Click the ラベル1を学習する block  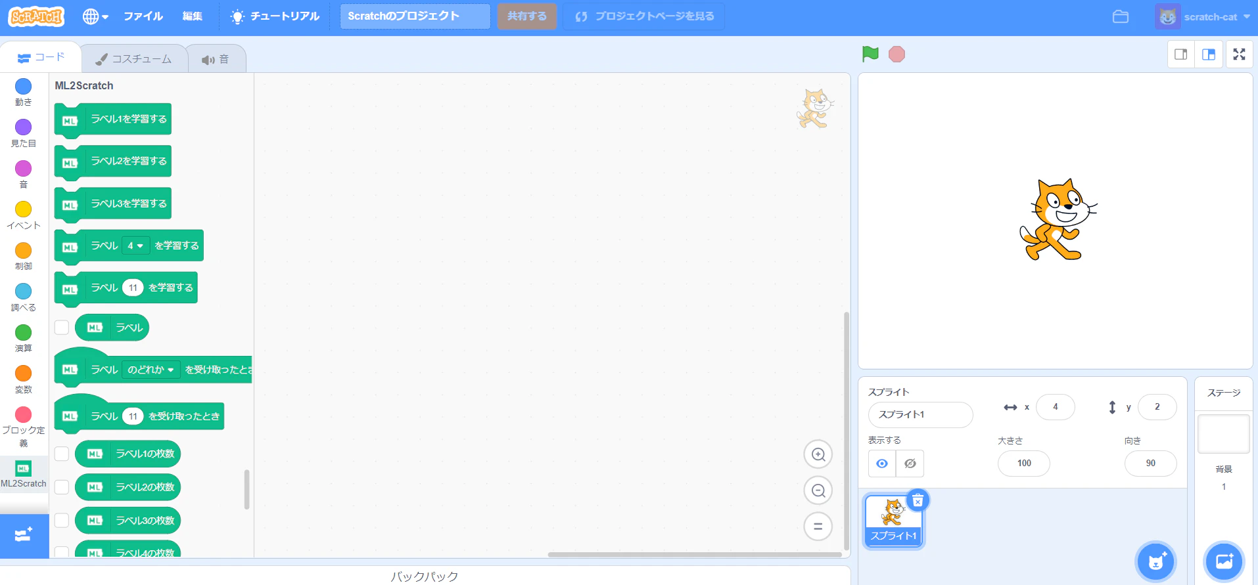(113, 120)
